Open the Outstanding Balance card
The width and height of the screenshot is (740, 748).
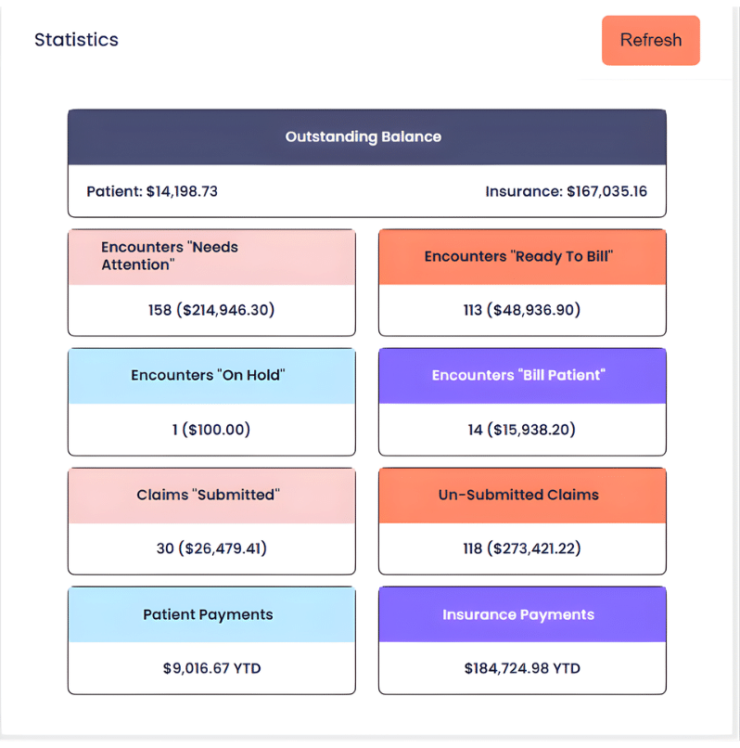pos(366,136)
